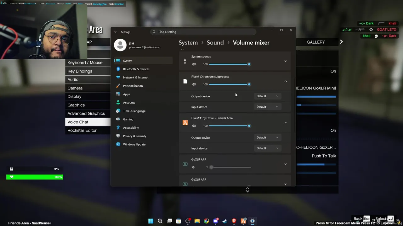Screen dimensions: 403x226
Task: Select Rockstar Editor in game menu
Action: coord(88,131)
